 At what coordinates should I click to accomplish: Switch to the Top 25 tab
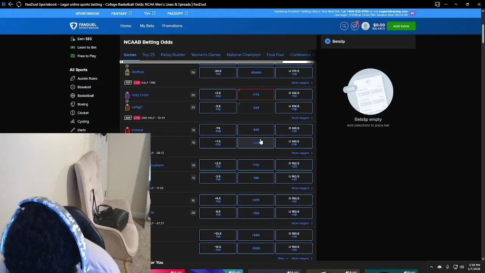click(x=149, y=55)
